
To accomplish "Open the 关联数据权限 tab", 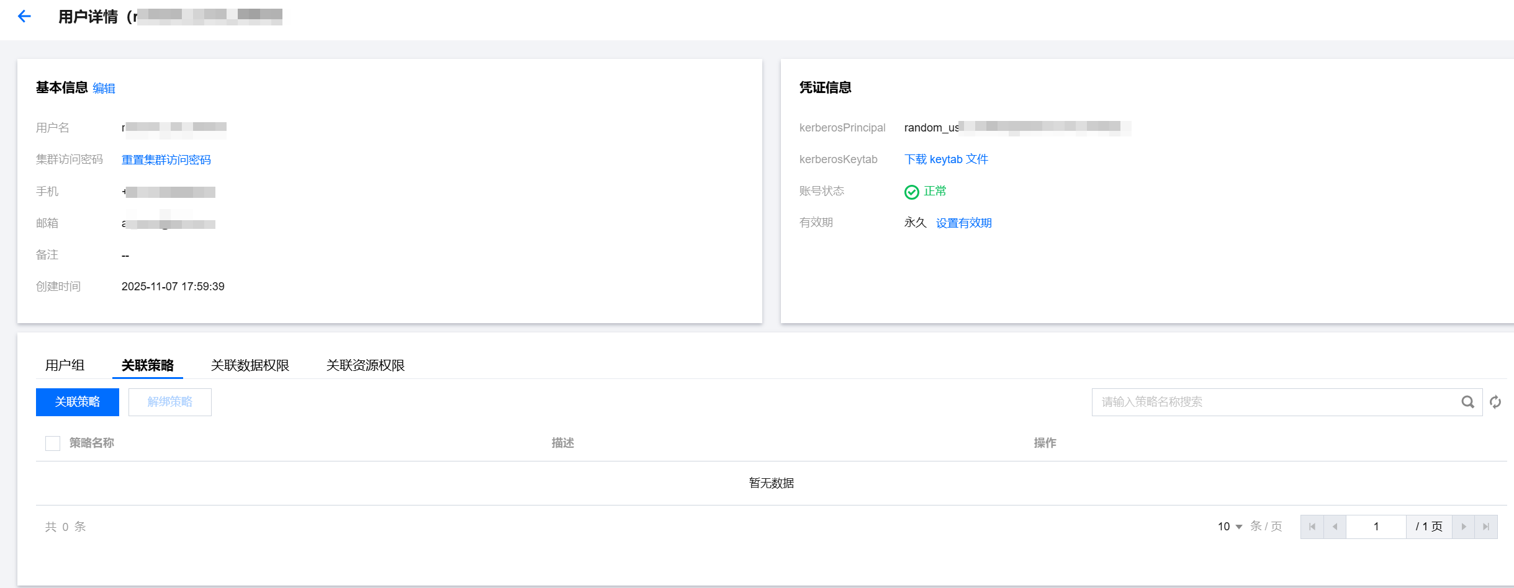I will (x=250, y=365).
